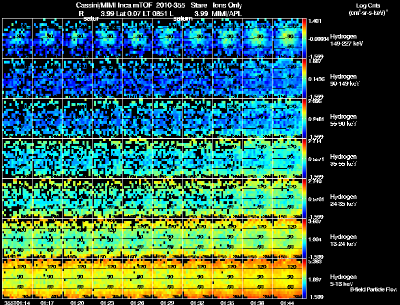Click the colorbar midpoint value '0.5701'

(316, 199)
